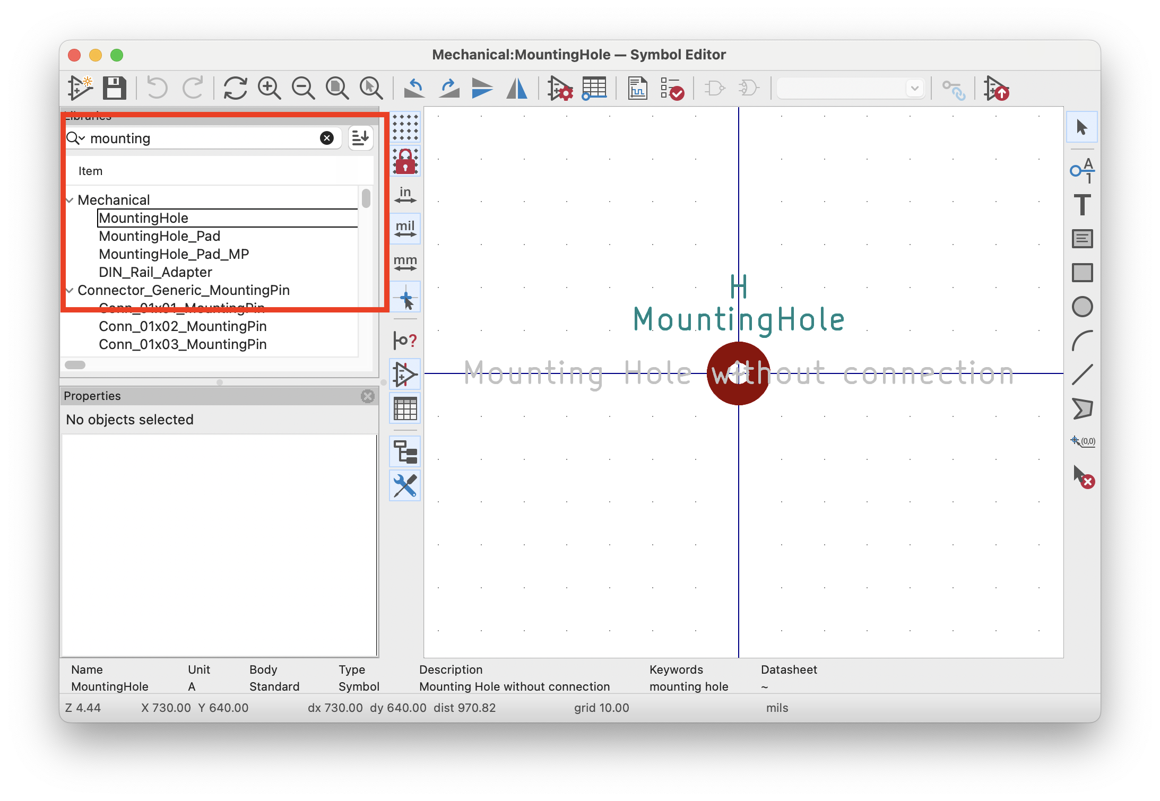Select the Add Text tool
Screen dimensions: 1160x801
pyautogui.click(x=1081, y=205)
